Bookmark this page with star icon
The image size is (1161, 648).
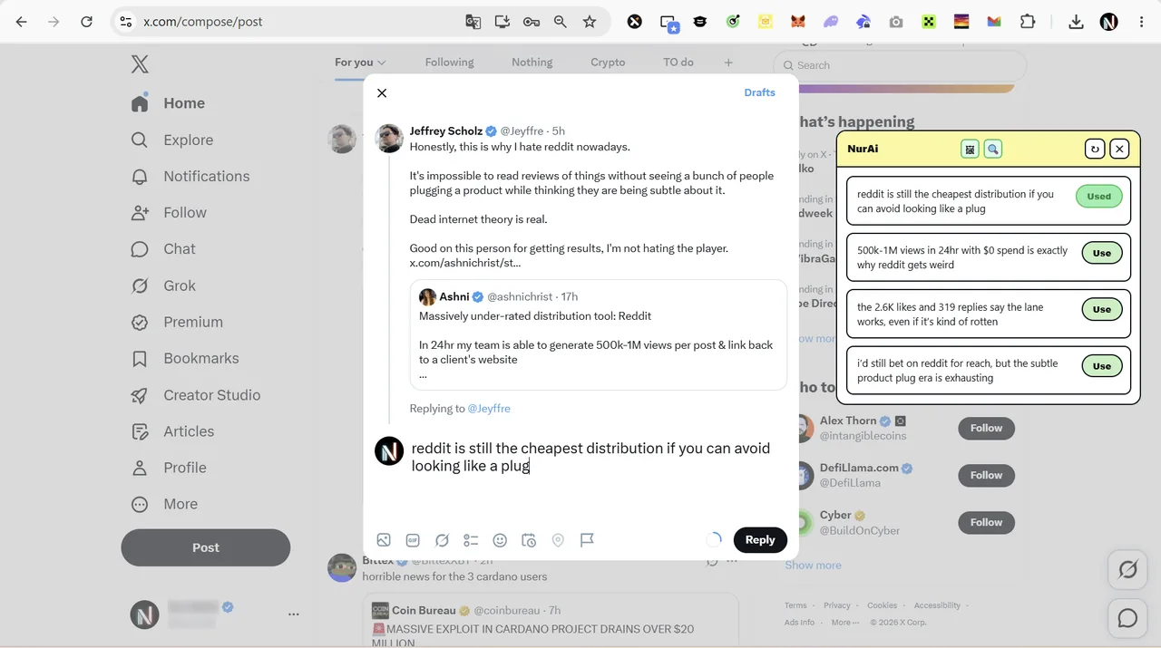(590, 22)
